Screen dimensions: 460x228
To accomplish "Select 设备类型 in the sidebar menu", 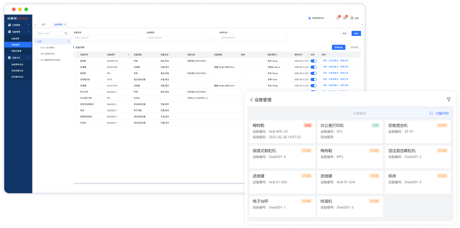I will point(16,39).
